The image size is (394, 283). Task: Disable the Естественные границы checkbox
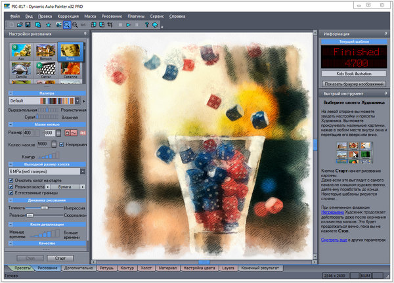tap(11, 193)
